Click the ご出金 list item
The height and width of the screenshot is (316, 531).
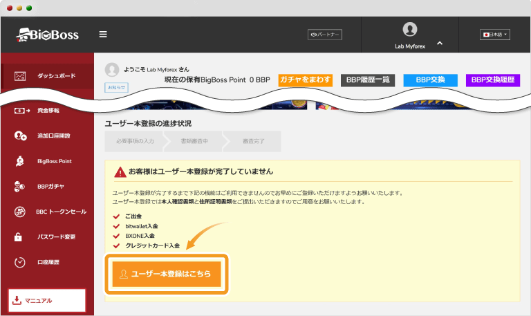point(133,216)
